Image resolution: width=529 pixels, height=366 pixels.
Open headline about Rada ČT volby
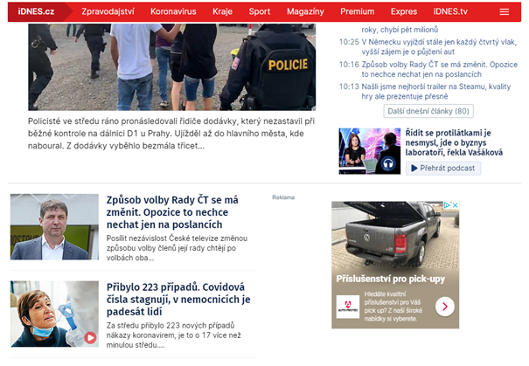point(172,212)
